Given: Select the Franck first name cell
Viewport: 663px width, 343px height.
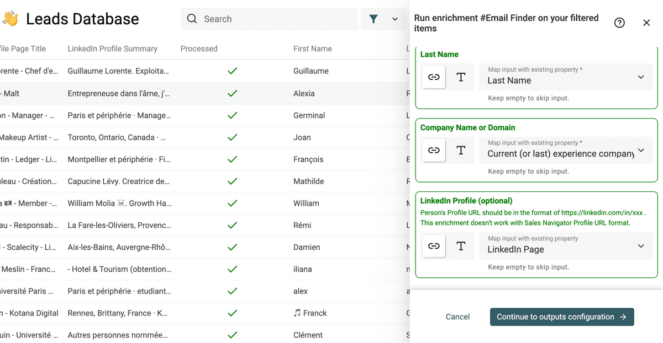Looking at the screenshot, I should [x=311, y=313].
